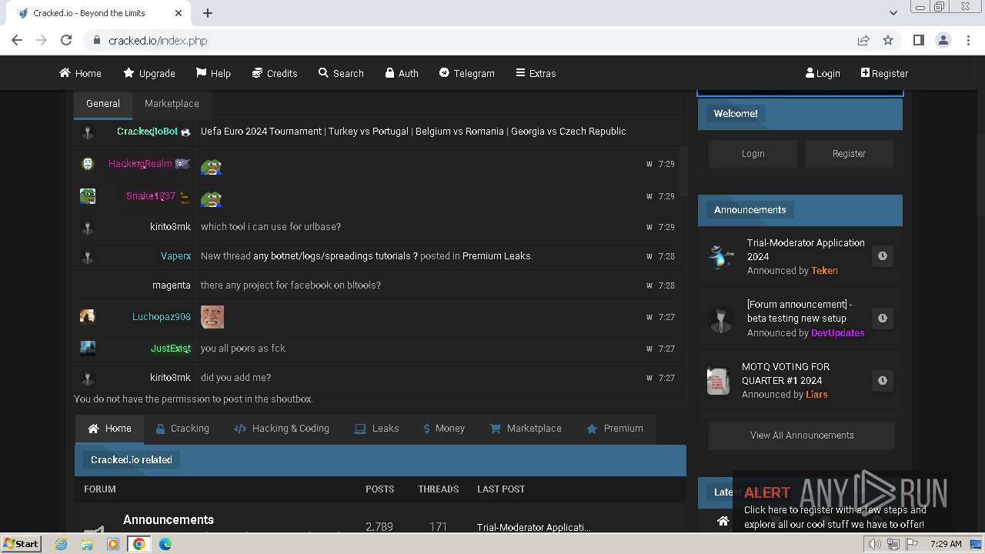Open JustExist user profile
This screenshot has width=985, height=554.
(171, 349)
